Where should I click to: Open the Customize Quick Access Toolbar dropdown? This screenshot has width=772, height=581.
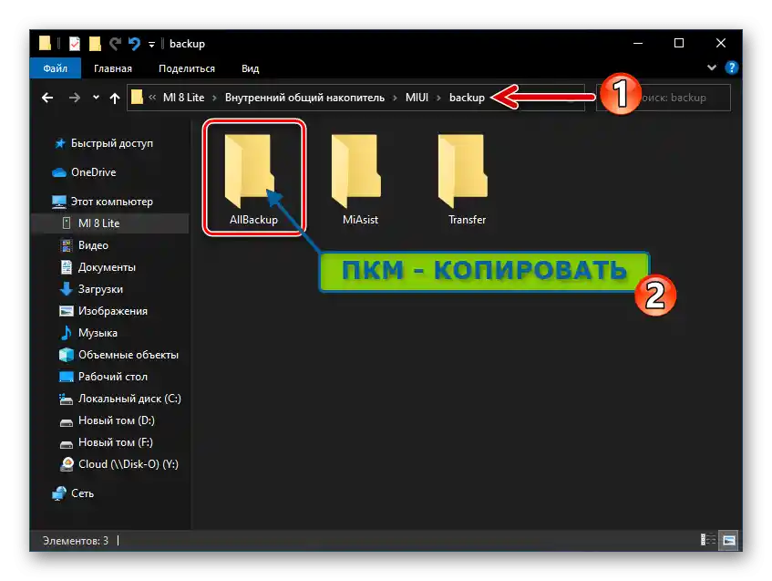click(151, 45)
